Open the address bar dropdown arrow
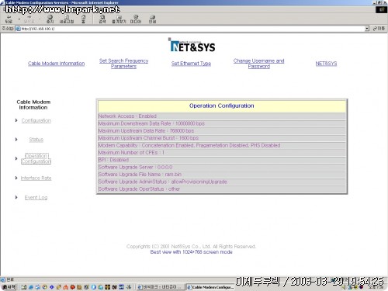The height and width of the screenshot is (291, 388). pyautogui.click(x=367, y=29)
